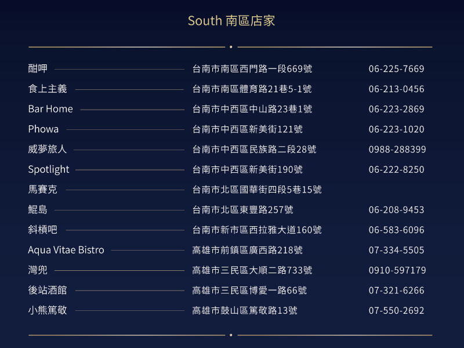The height and width of the screenshot is (348, 464).
Task: Click the 威夢旅人 store name
Action: pyautogui.click(x=48, y=149)
